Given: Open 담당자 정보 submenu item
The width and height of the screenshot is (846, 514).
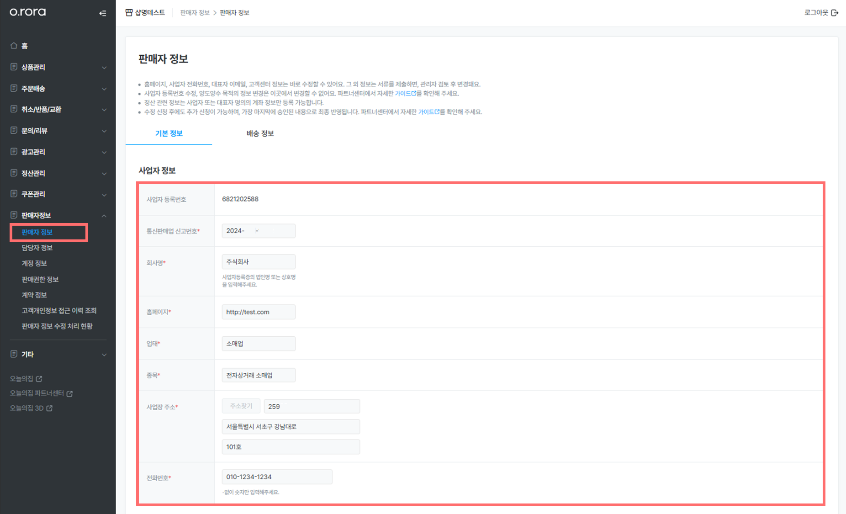Looking at the screenshot, I should pyautogui.click(x=37, y=248).
